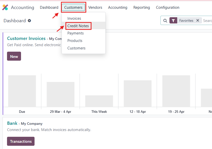Click the Accounting app logo icon
Screen dimensions: 212x149
(x=5, y=7)
